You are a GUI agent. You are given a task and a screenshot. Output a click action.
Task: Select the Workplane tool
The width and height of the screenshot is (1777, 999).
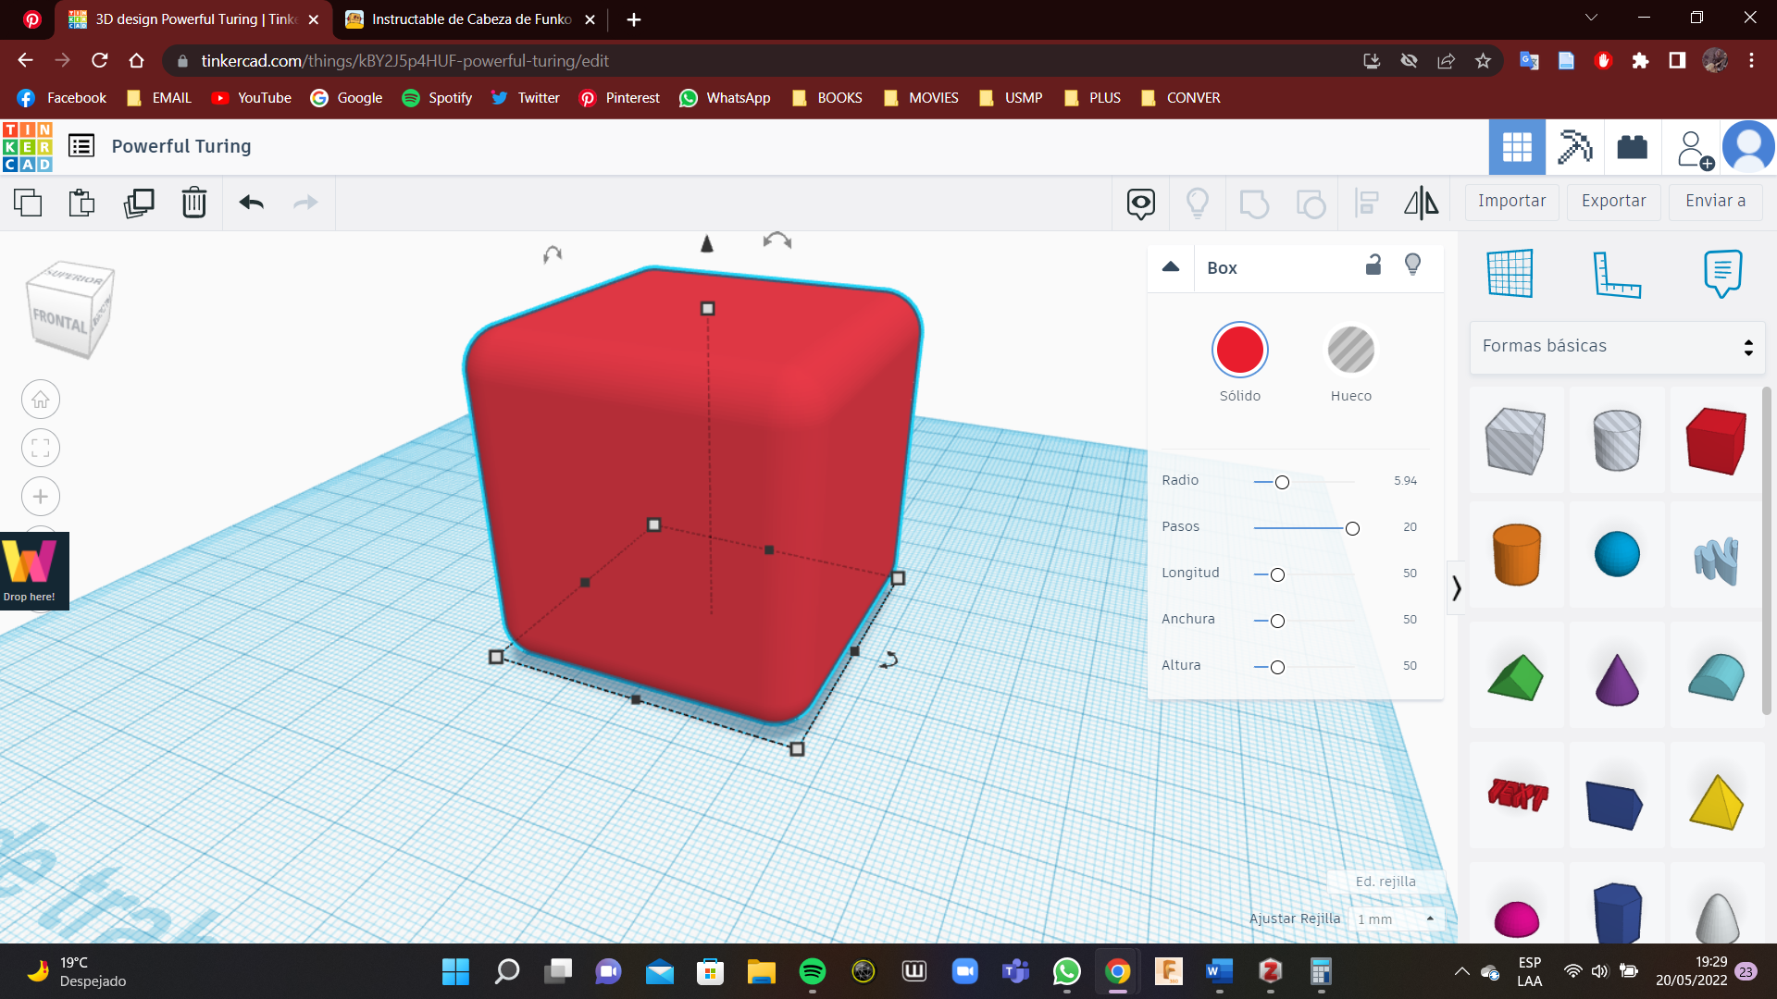coord(1510,273)
